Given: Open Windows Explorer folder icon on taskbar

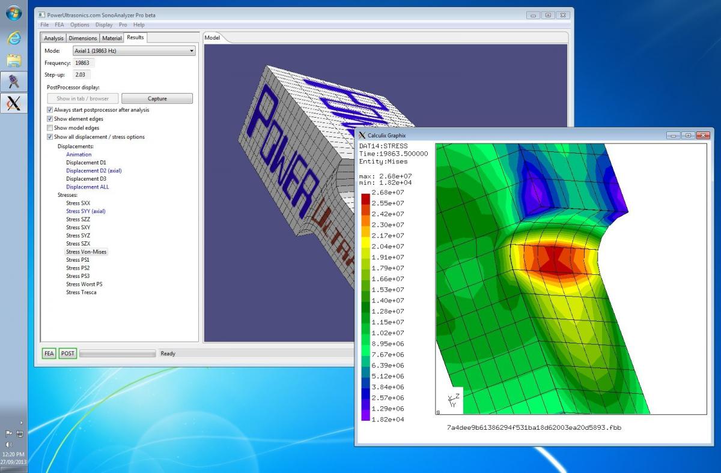Looking at the screenshot, I should click(x=13, y=60).
